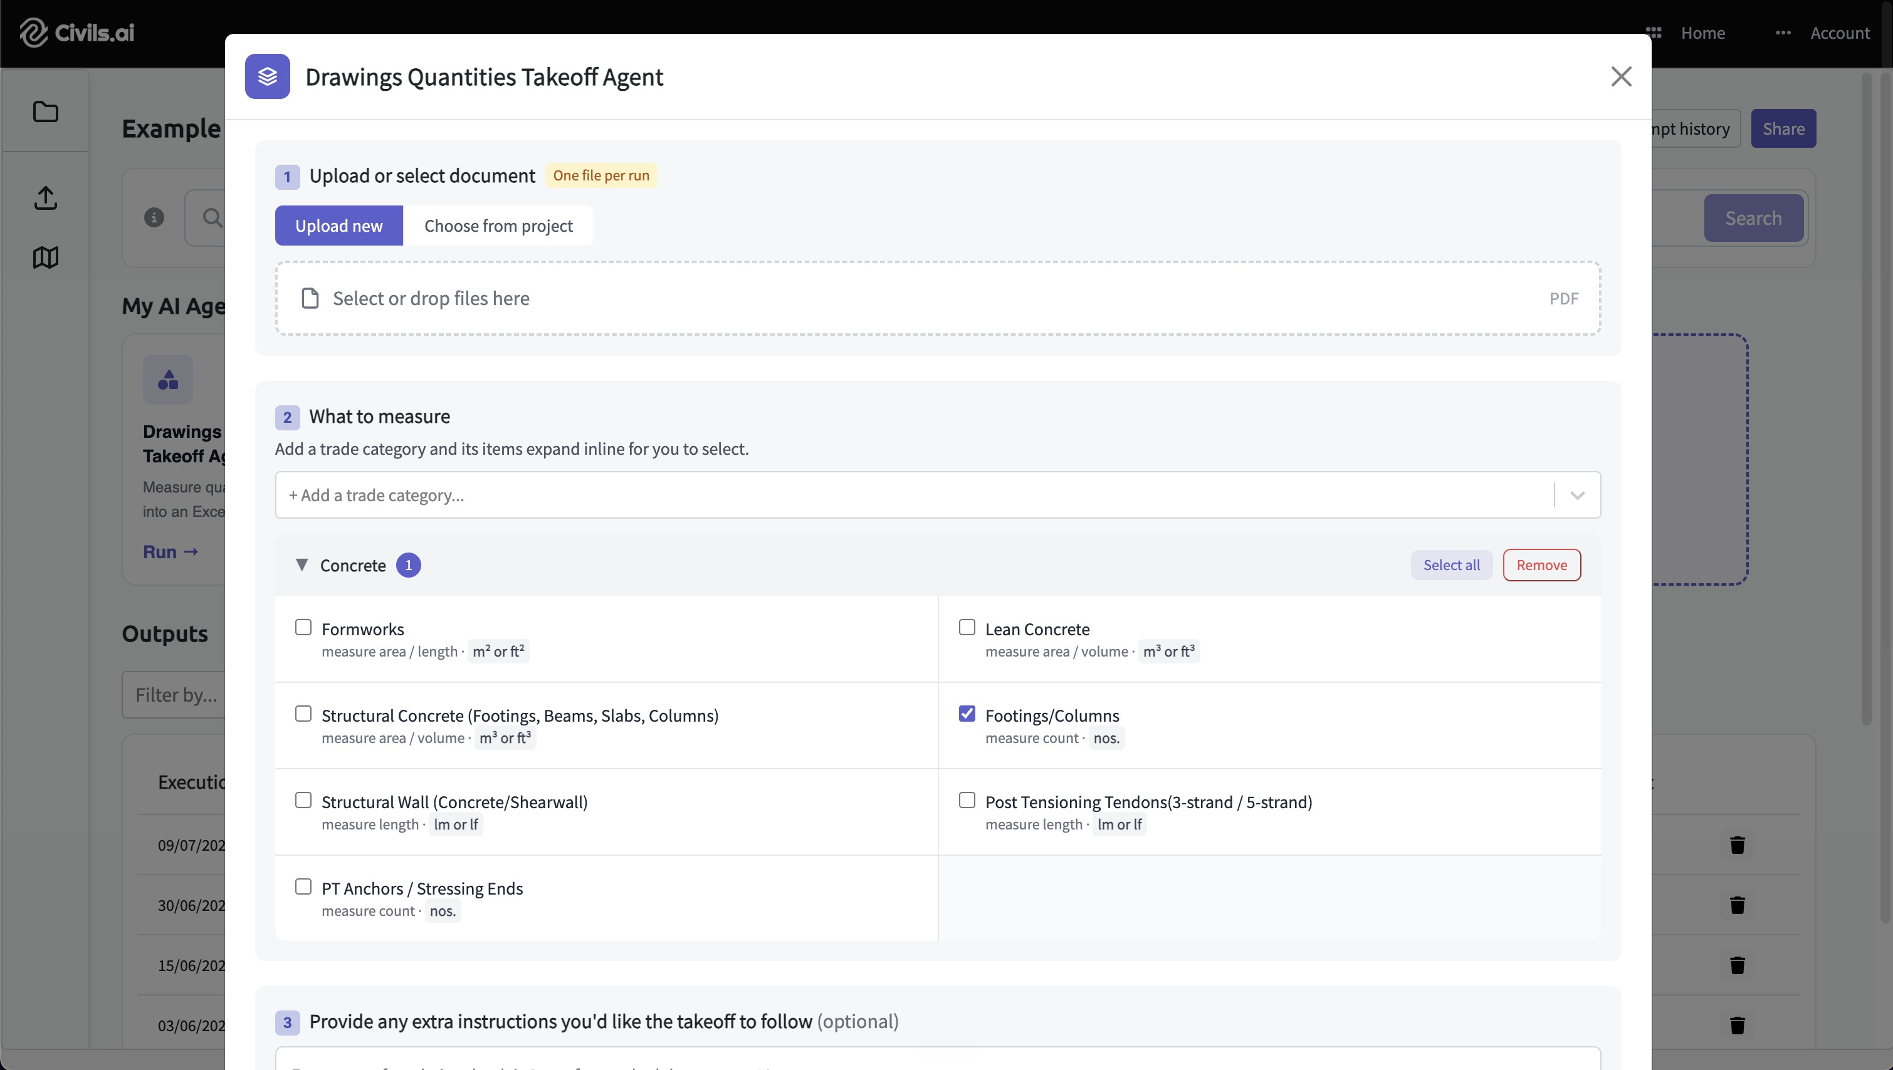The height and width of the screenshot is (1070, 1893).
Task: Delete the second execution row
Action: (1737, 905)
